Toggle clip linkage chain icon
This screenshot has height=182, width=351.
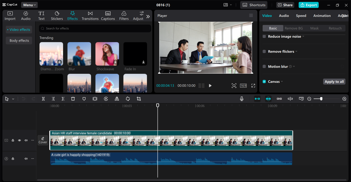point(279,99)
